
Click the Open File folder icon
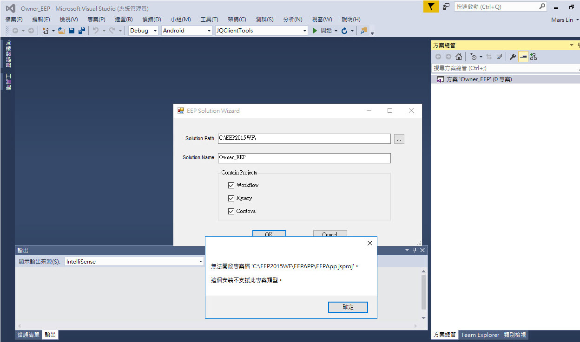pos(61,31)
